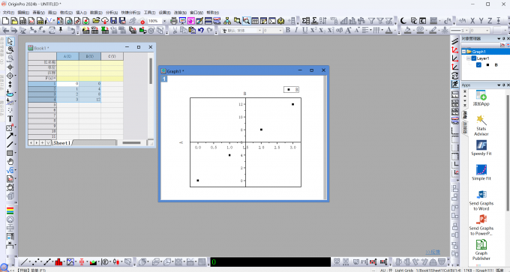Click the funnel filter icon in the toolbar

pyautogui.click(x=371, y=21)
